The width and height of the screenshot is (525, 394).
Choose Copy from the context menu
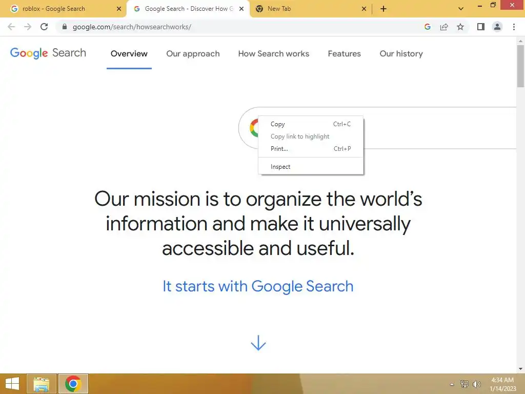311,124
